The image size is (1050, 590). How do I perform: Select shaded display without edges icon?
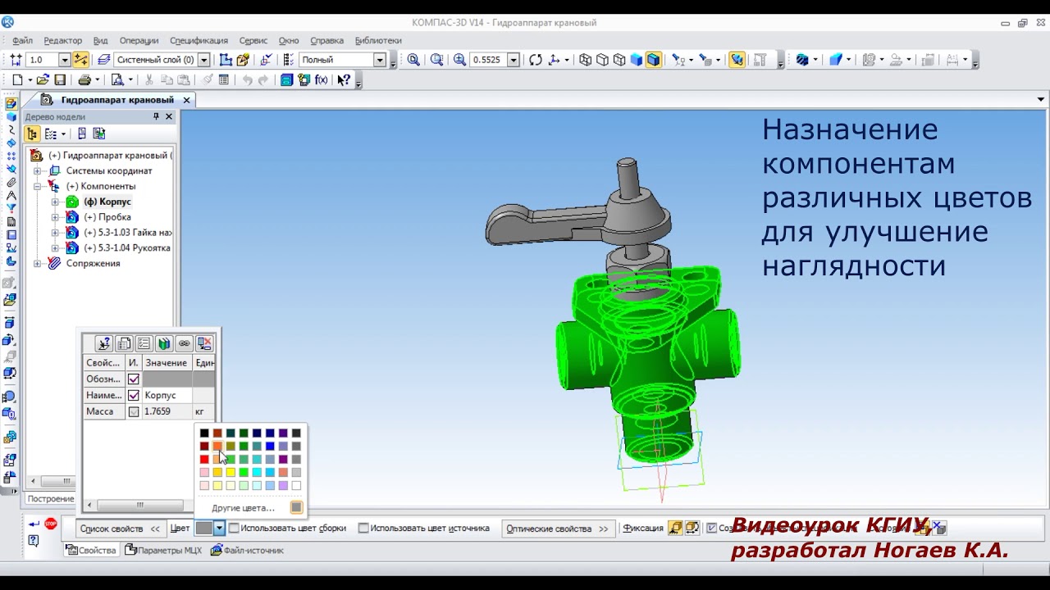pos(637,60)
